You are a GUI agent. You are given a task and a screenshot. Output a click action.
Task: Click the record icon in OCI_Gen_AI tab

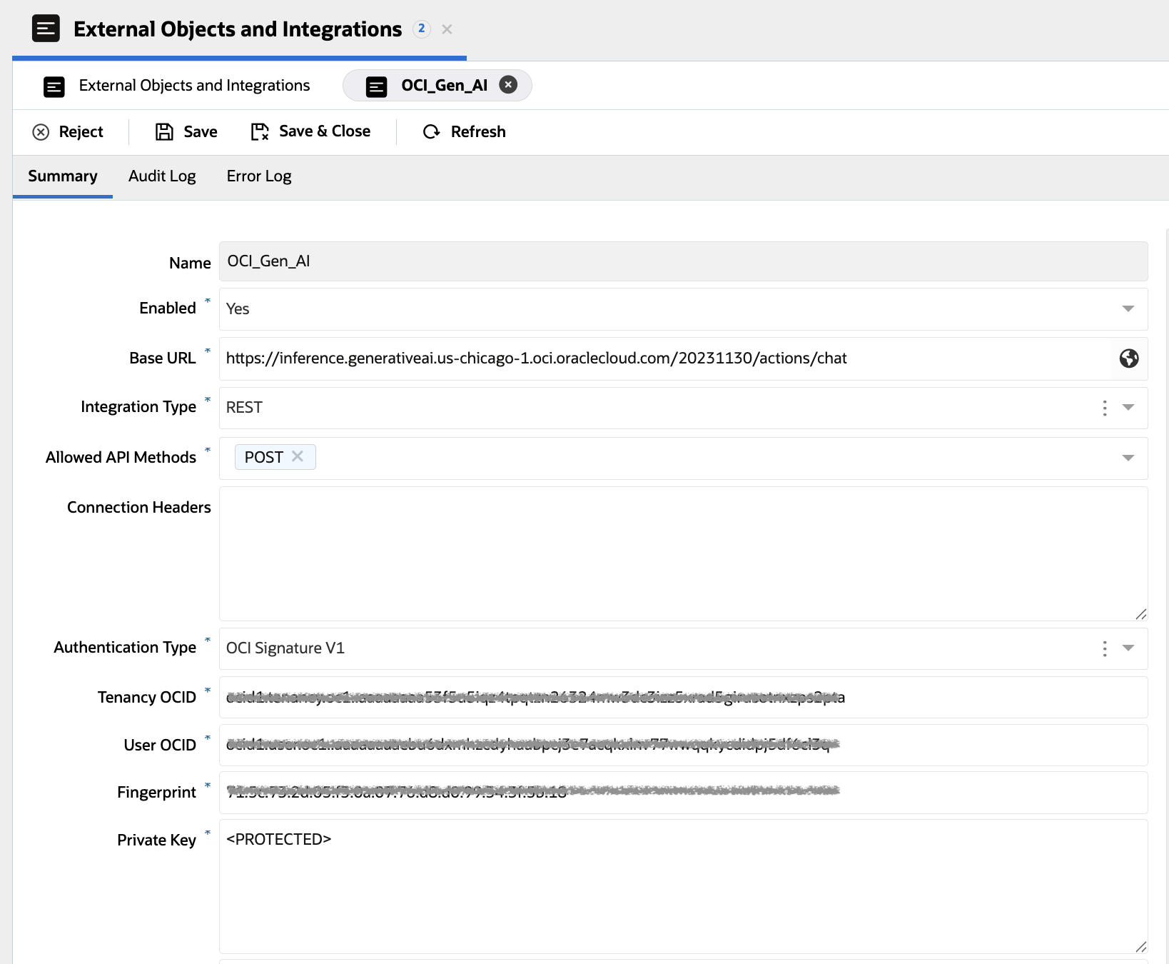point(377,86)
